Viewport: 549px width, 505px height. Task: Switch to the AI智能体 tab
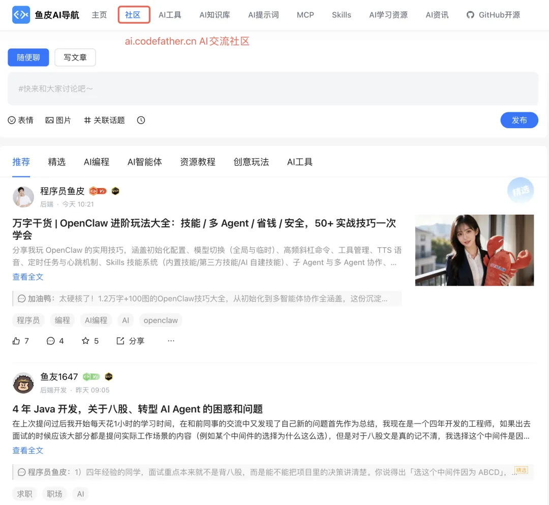coord(144,162)
